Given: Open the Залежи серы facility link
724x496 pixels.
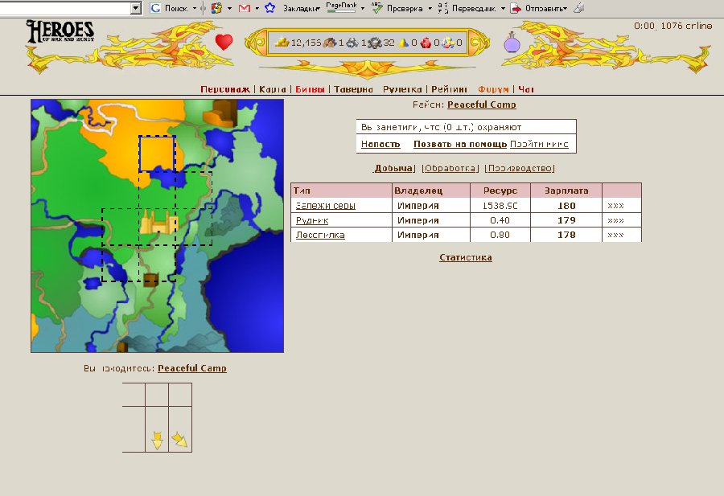Looking at the screenshot, I should point(326,206).
